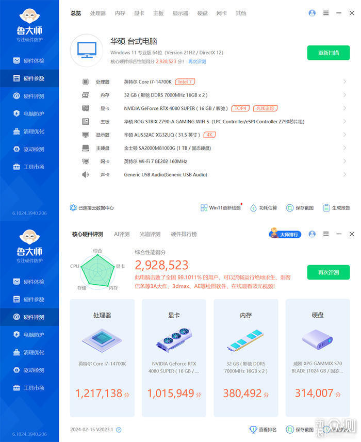Open the hamburger menu in upper window

[x=326, y=13]
